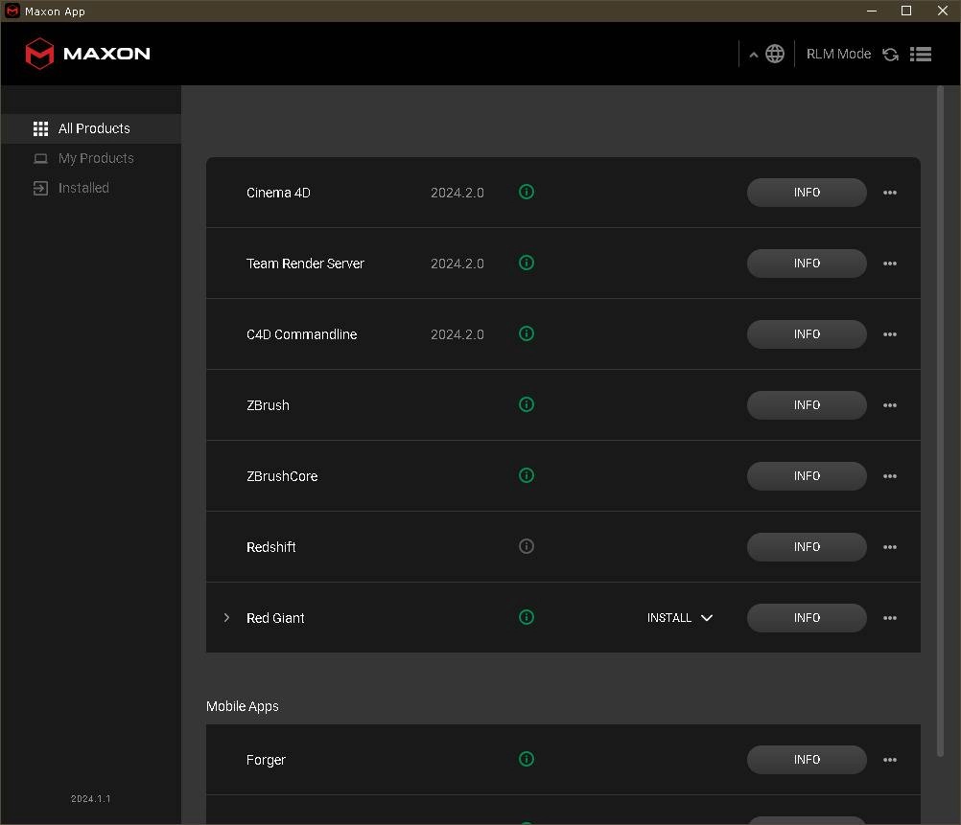Click the INFO button for Redshift
The image size is (961, 825).
tap(807, 547)
